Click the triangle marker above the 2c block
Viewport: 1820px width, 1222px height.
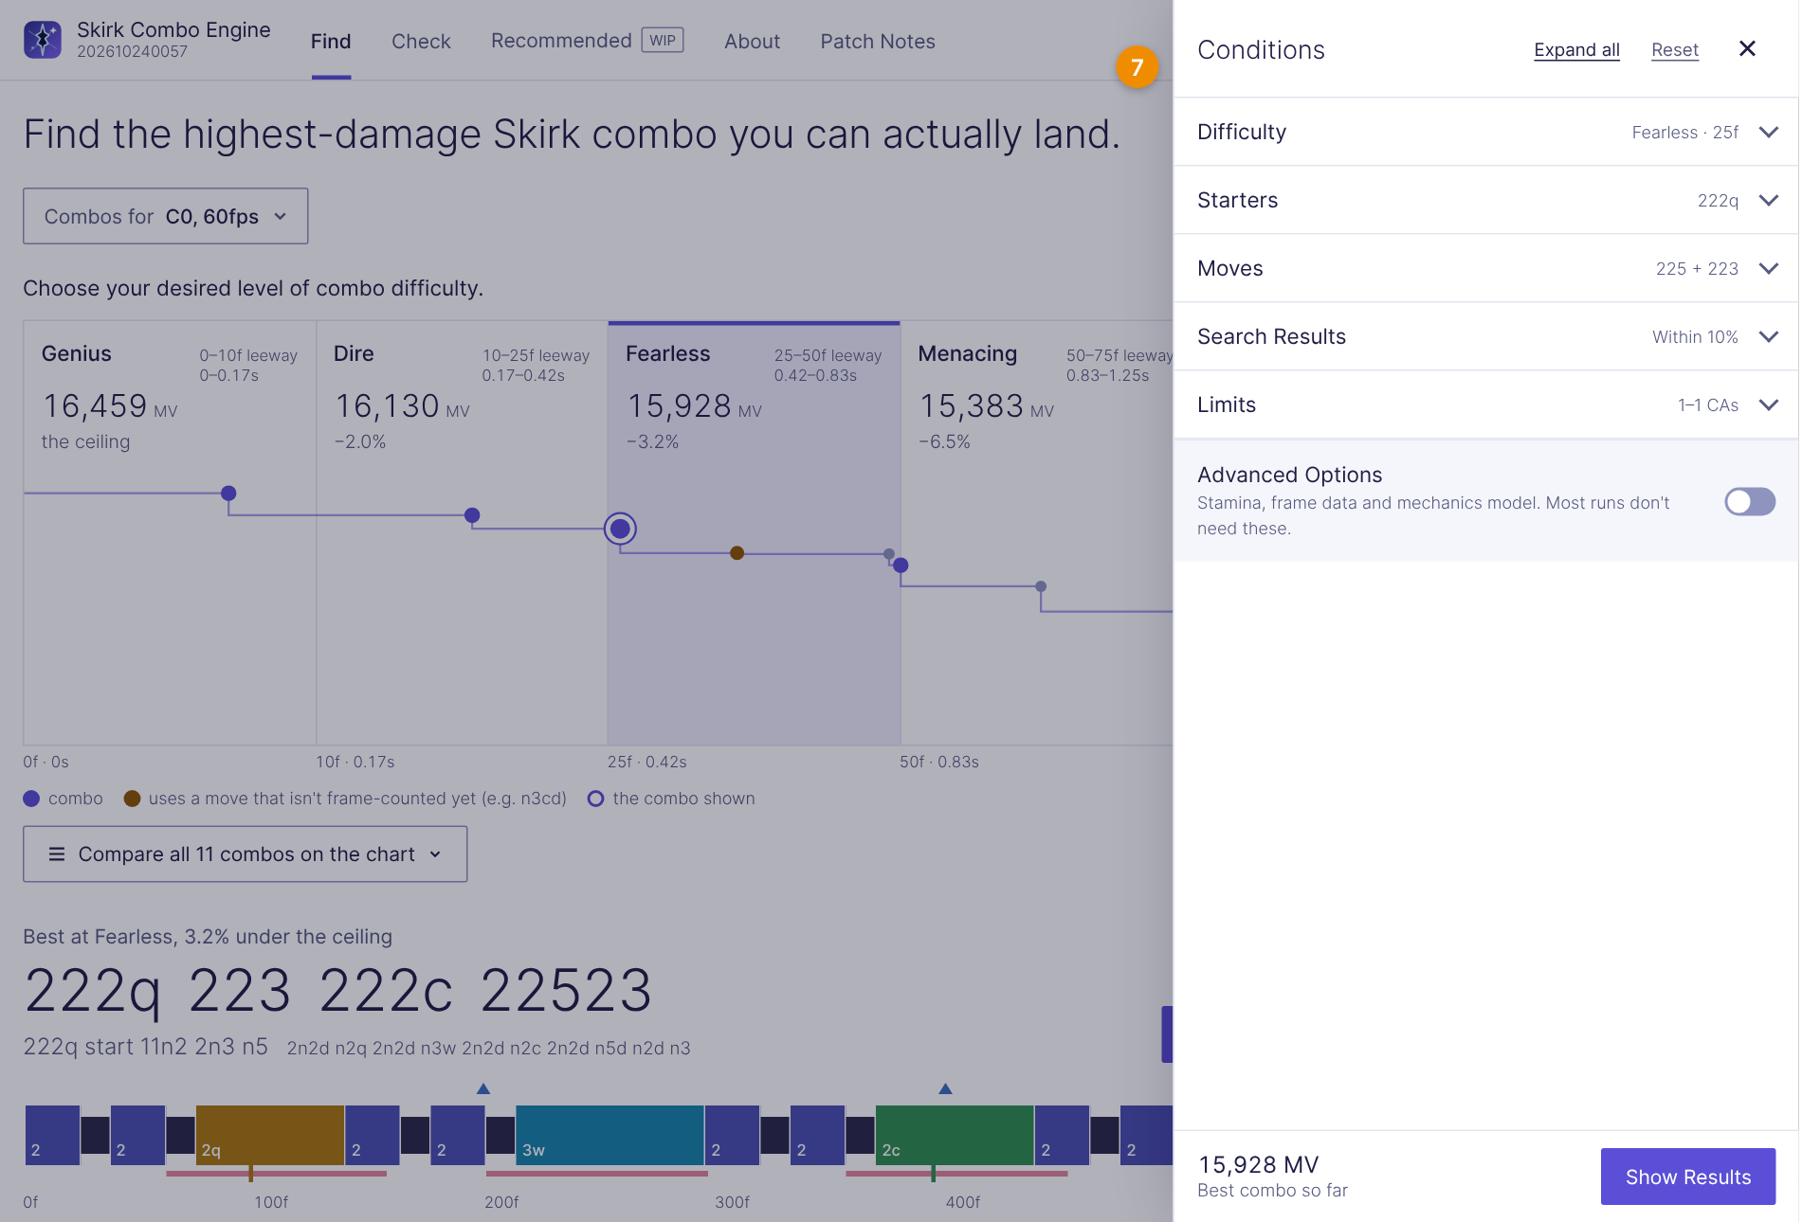[945, 1089]
